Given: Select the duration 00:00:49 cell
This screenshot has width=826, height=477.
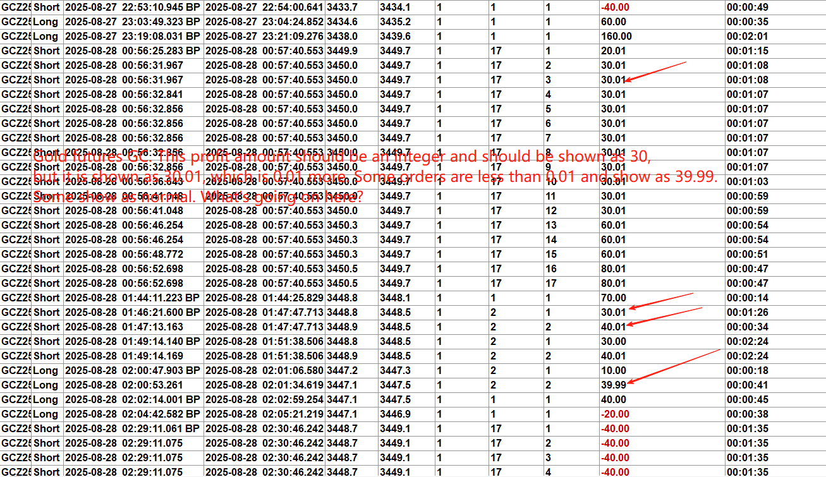Looking at the screenshot, I should click(x=775, y=7).
